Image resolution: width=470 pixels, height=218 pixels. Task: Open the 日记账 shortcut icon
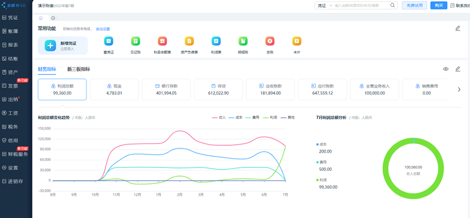click(x=135, y=41)
